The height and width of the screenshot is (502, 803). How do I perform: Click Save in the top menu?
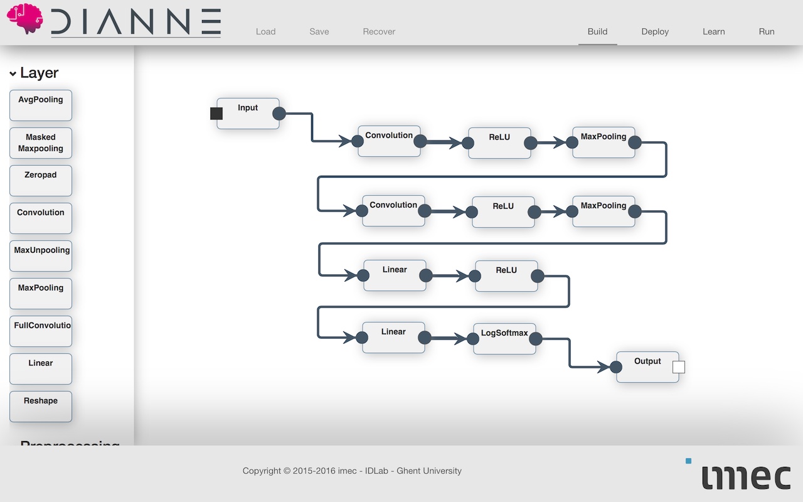pos(319,31)
